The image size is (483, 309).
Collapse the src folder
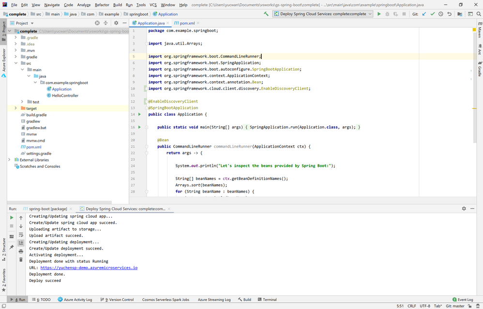[15, 63]
